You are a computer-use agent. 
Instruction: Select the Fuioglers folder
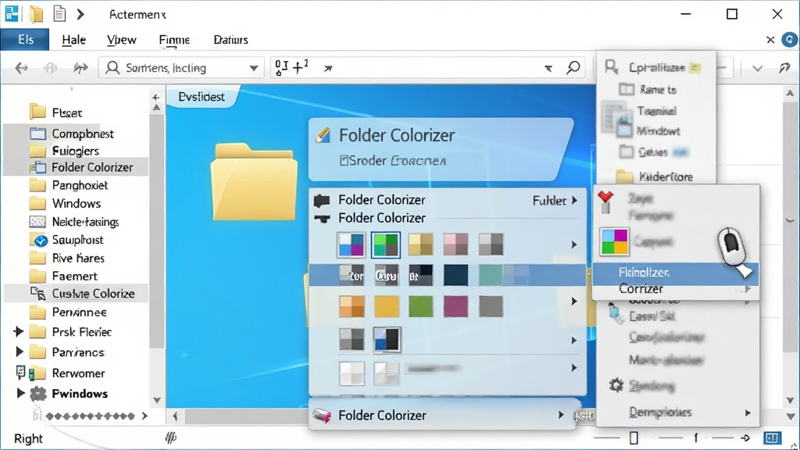coord(76,151)
